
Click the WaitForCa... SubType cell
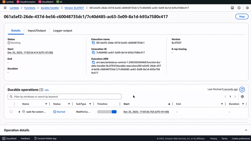(83, 112)
